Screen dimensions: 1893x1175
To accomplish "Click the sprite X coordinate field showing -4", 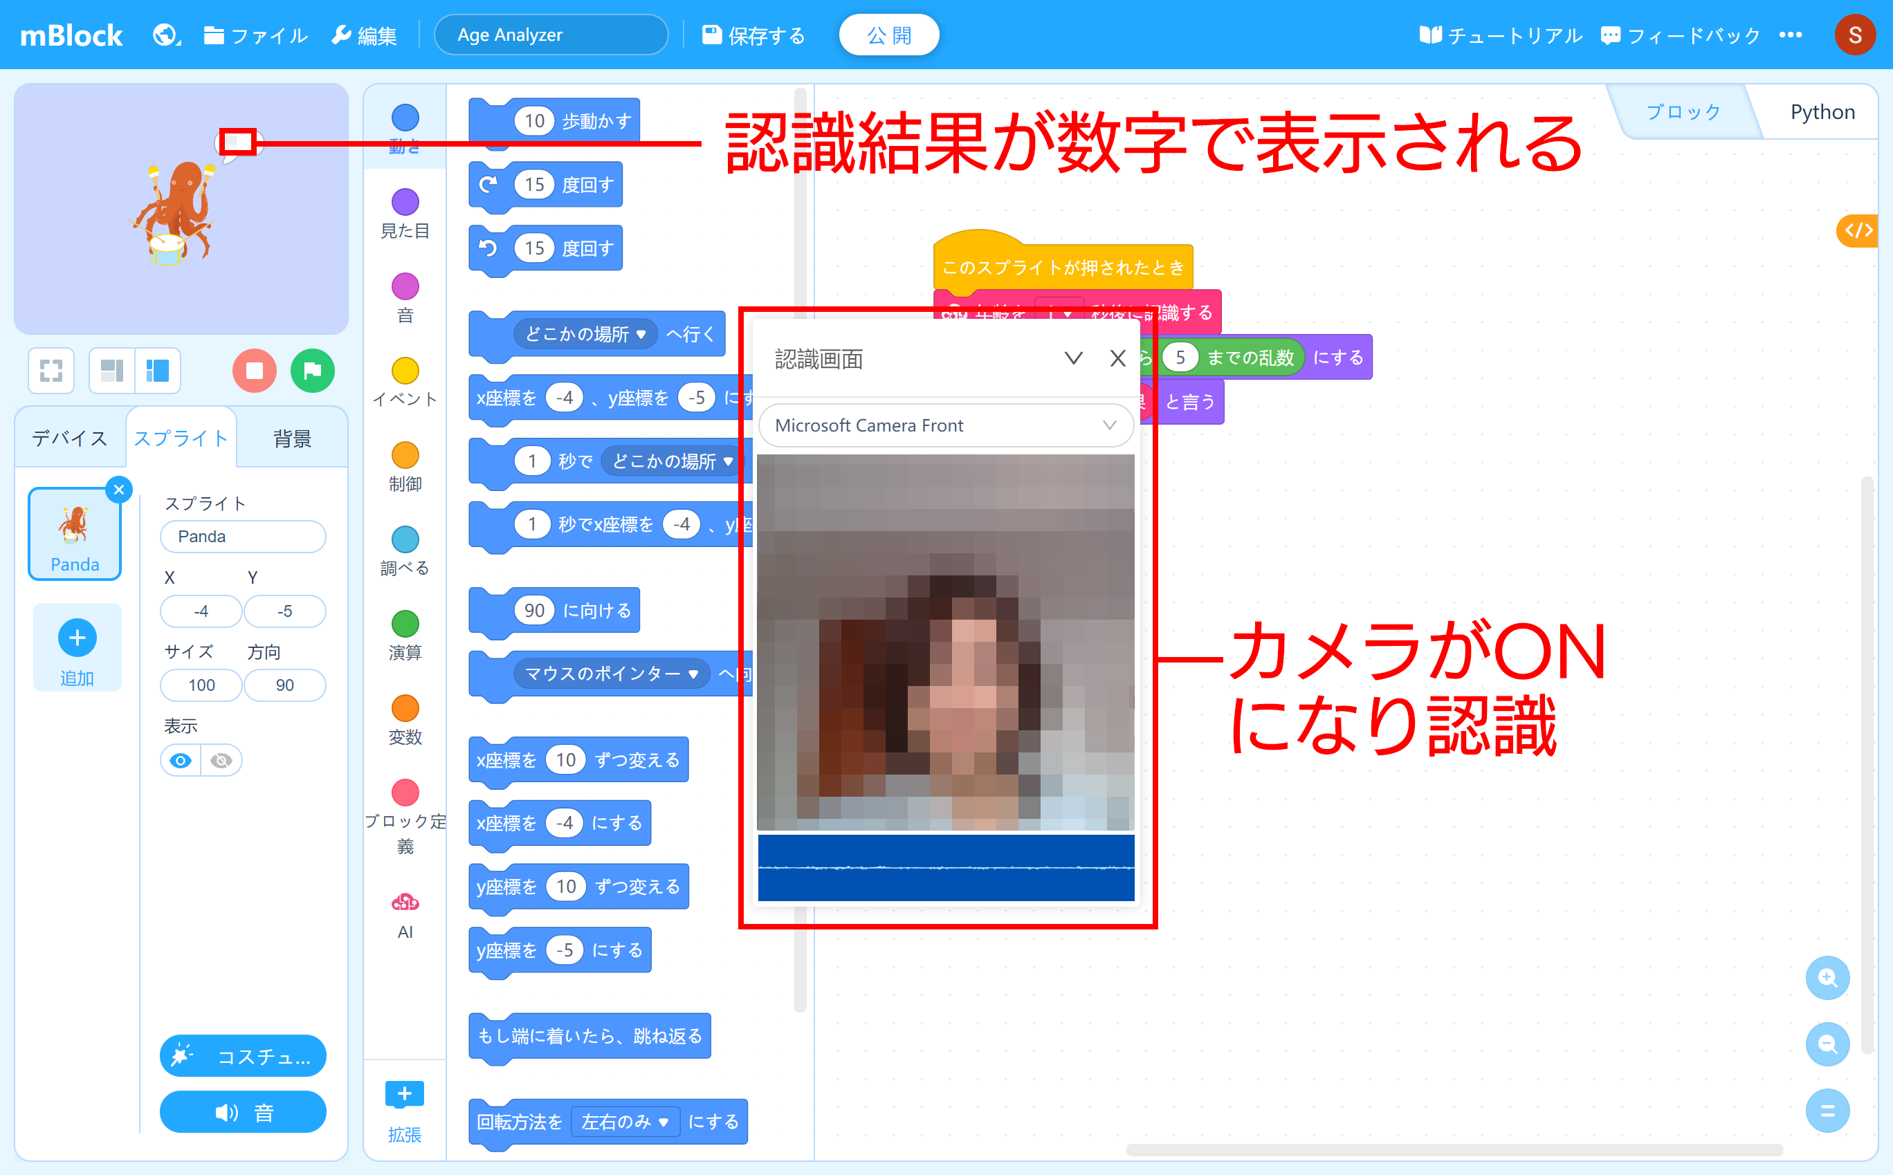I will 201,611.
